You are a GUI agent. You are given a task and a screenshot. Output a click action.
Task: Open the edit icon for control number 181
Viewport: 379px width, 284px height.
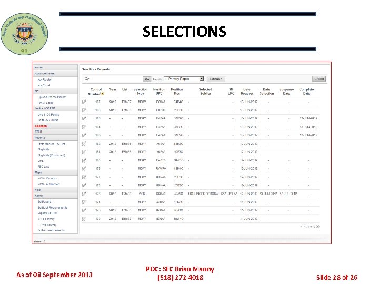(x=84, y=152)
